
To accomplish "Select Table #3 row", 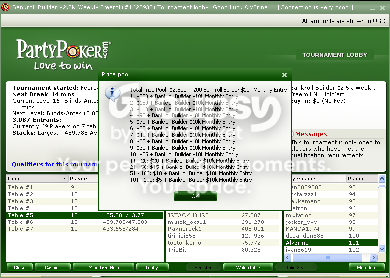I will tap(52, 201).
